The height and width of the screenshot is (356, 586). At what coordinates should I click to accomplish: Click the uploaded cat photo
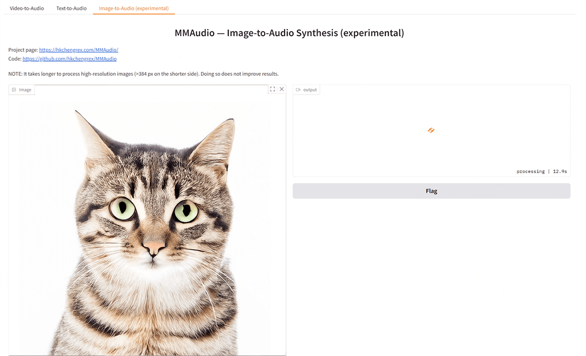[146, 220]
